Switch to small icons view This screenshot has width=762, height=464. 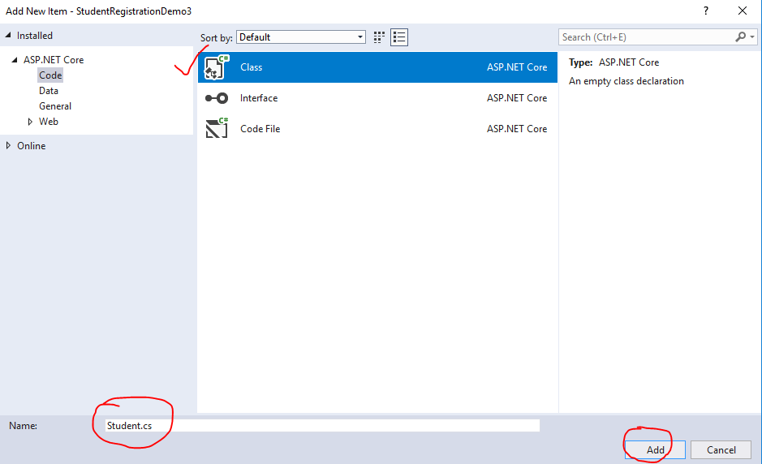379,37
